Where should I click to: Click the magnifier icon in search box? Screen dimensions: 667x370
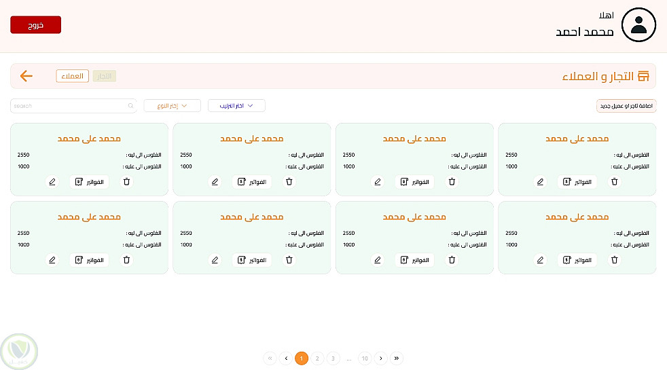point(130,106)
